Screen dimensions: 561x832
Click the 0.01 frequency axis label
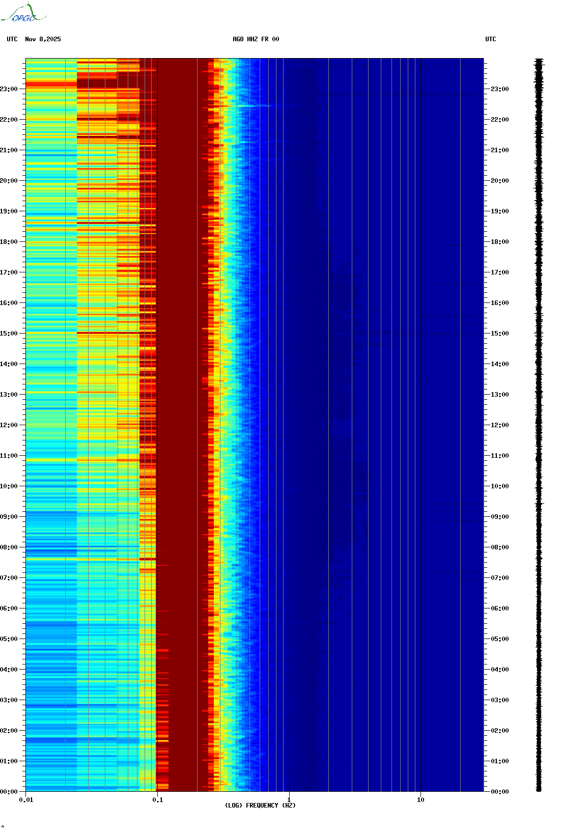(x=26, y=800)
